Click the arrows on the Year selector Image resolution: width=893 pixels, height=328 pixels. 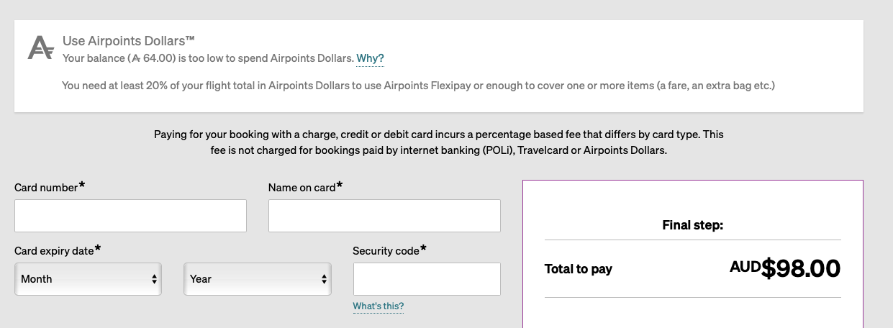(324, 279)
